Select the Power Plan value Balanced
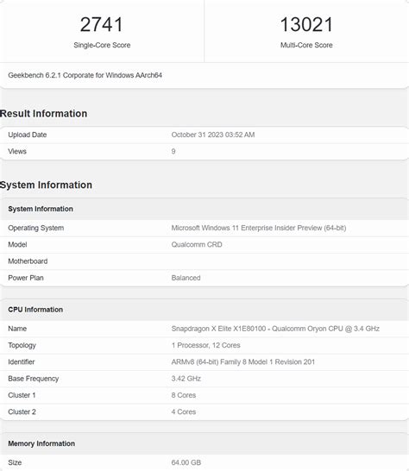 [186, 278]
